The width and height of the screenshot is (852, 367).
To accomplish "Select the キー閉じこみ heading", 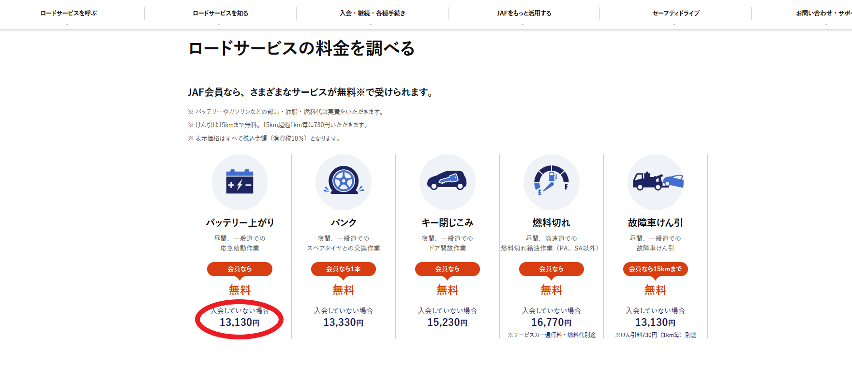I will point(448,222).
